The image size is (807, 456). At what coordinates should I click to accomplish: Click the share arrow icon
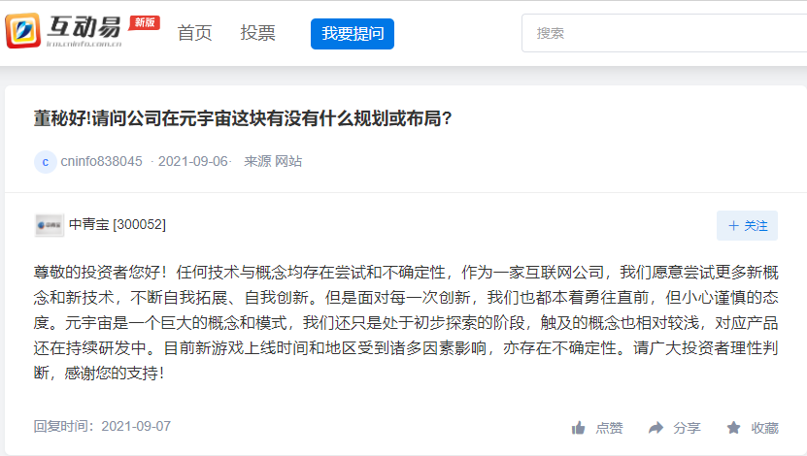(x=656, y=428)
